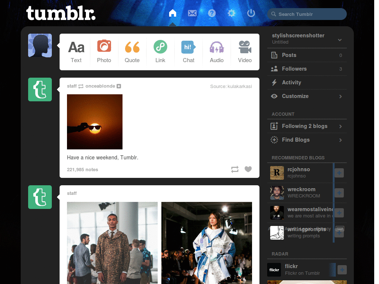Open the staff link on fashion post

tap(72, 193)
